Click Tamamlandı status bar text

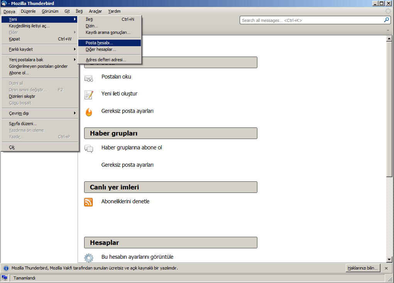click(x=24, y=278)
